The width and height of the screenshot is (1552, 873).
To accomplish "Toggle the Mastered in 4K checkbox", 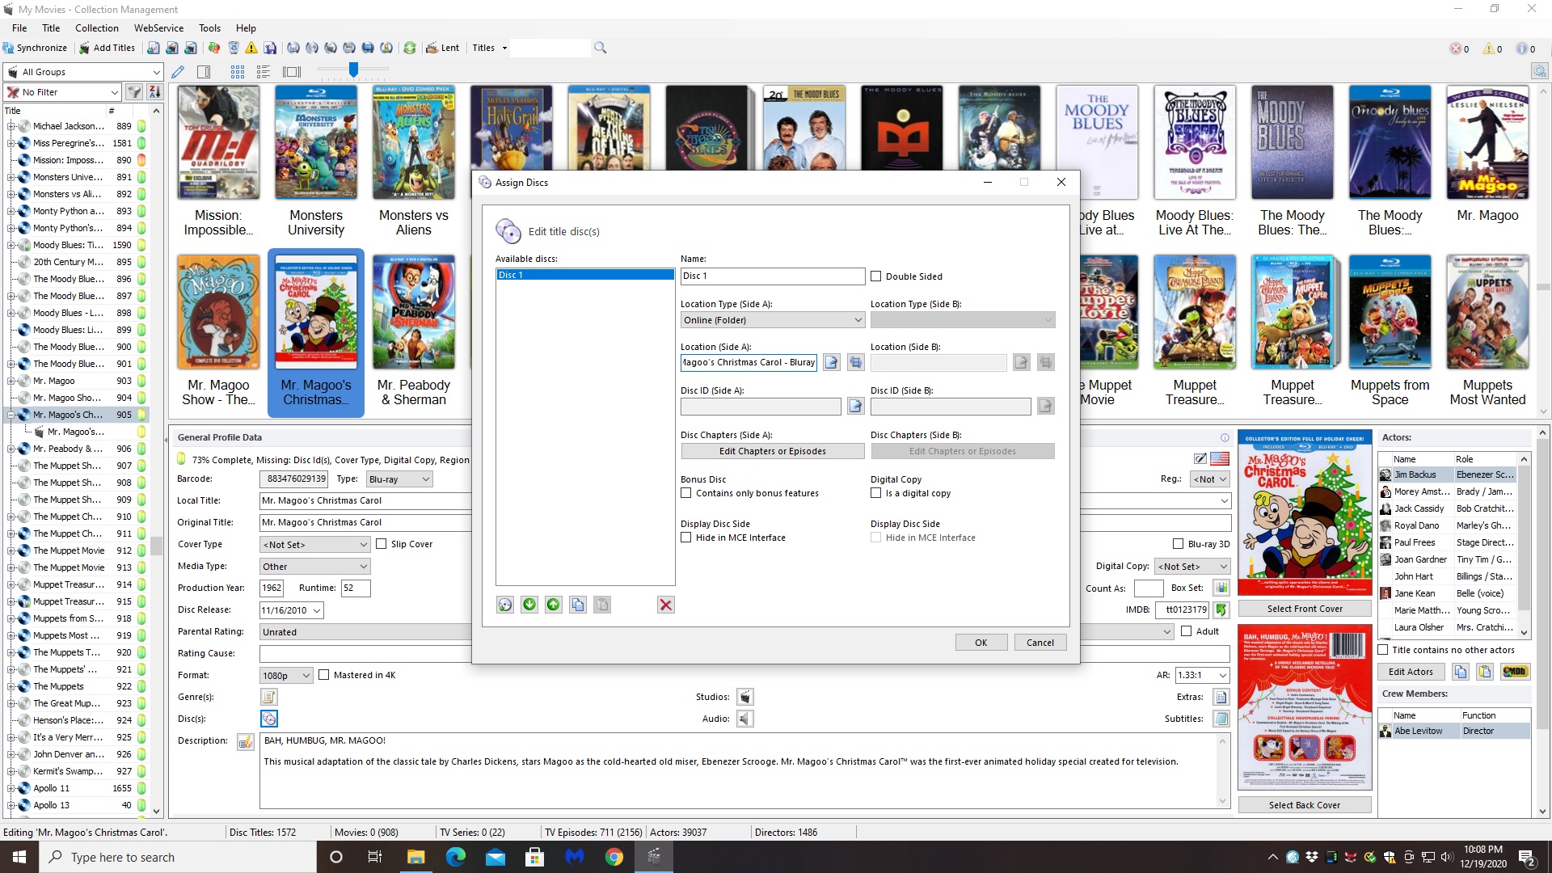I will [324, 675].
